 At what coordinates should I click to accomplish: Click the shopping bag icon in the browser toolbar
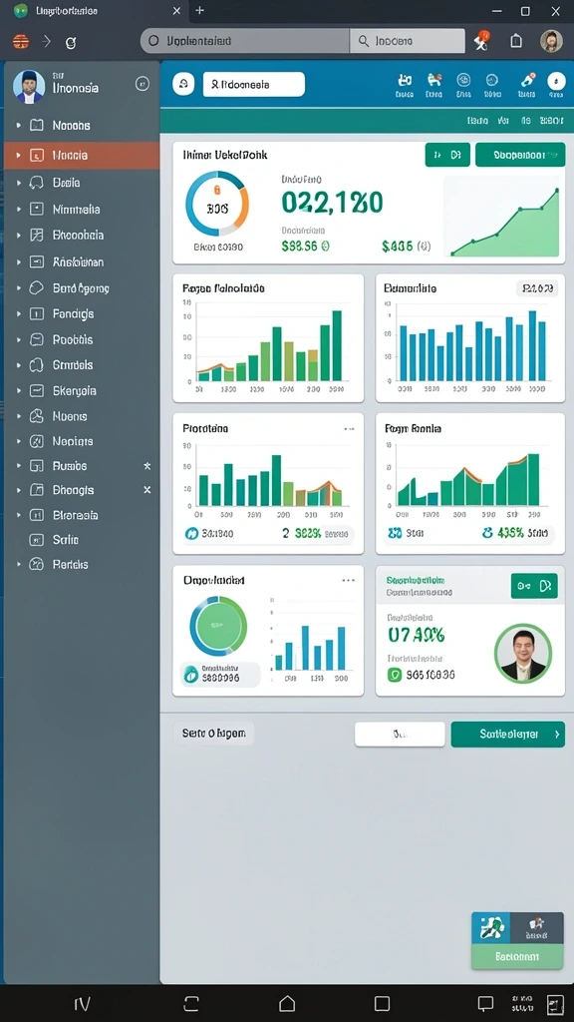(x=516, y=41)
